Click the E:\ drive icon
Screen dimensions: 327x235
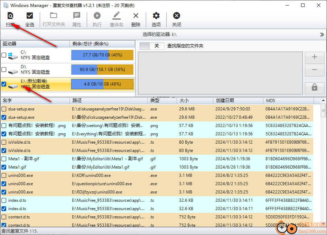coord(13,86)
